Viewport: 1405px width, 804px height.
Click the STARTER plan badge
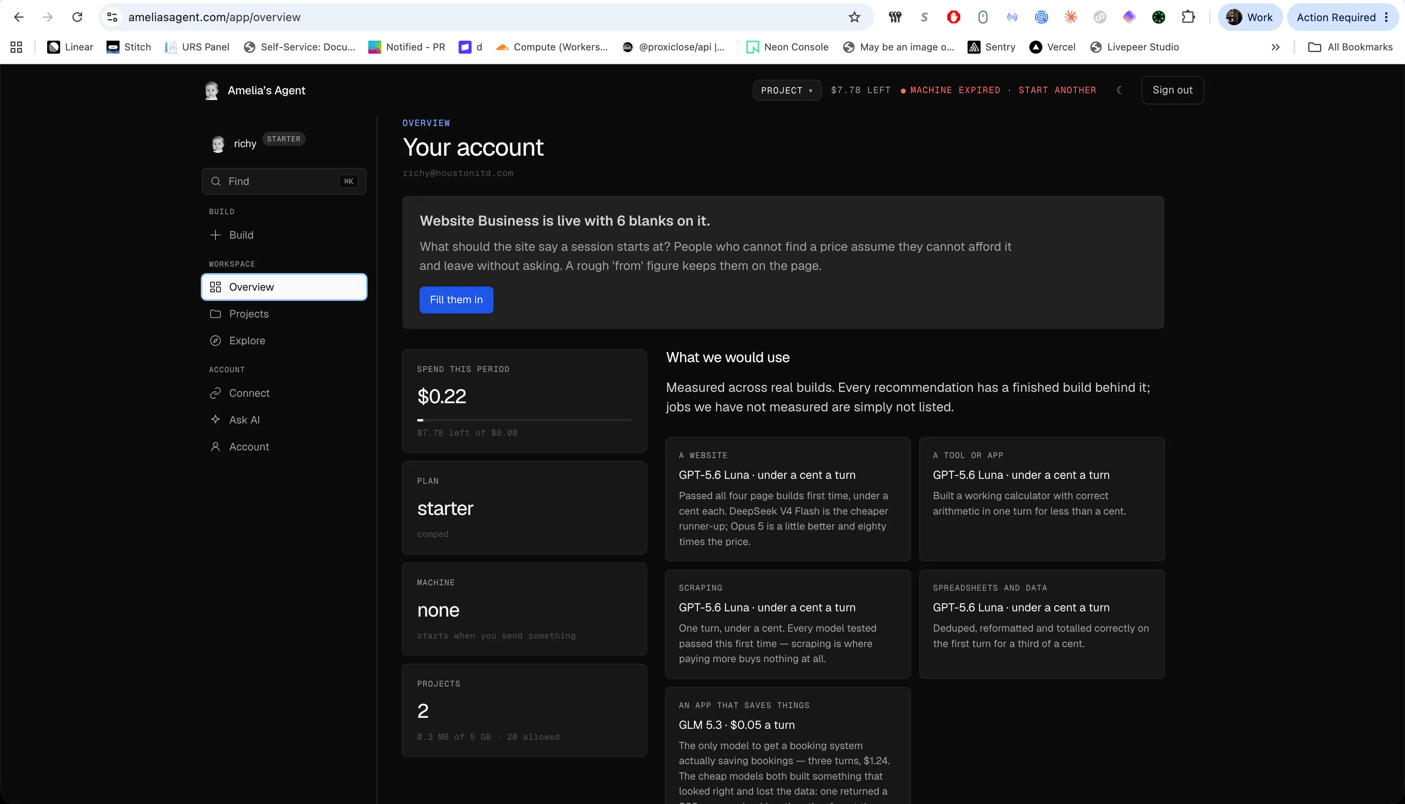pos(283,139)
